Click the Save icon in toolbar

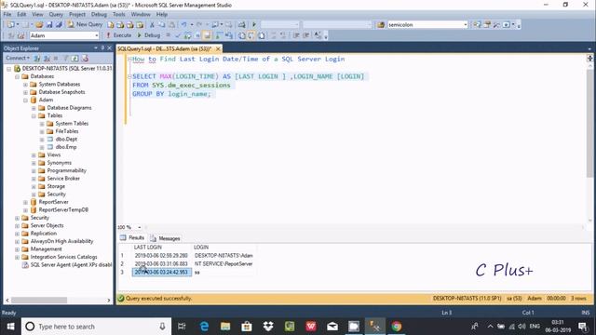pos(49,24)
